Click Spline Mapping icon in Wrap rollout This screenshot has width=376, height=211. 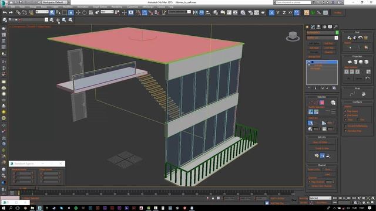[352, 94]
